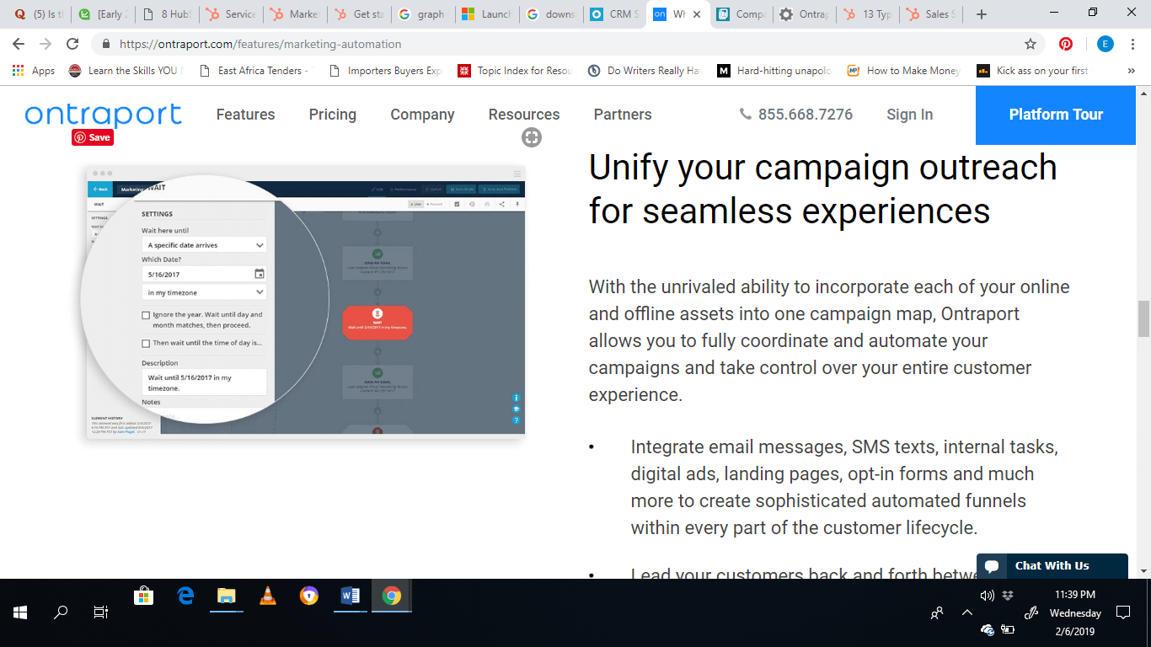1151x647 pixels.
Task: Click the volume speaker tray icon
Action: [x=988, y=596]
